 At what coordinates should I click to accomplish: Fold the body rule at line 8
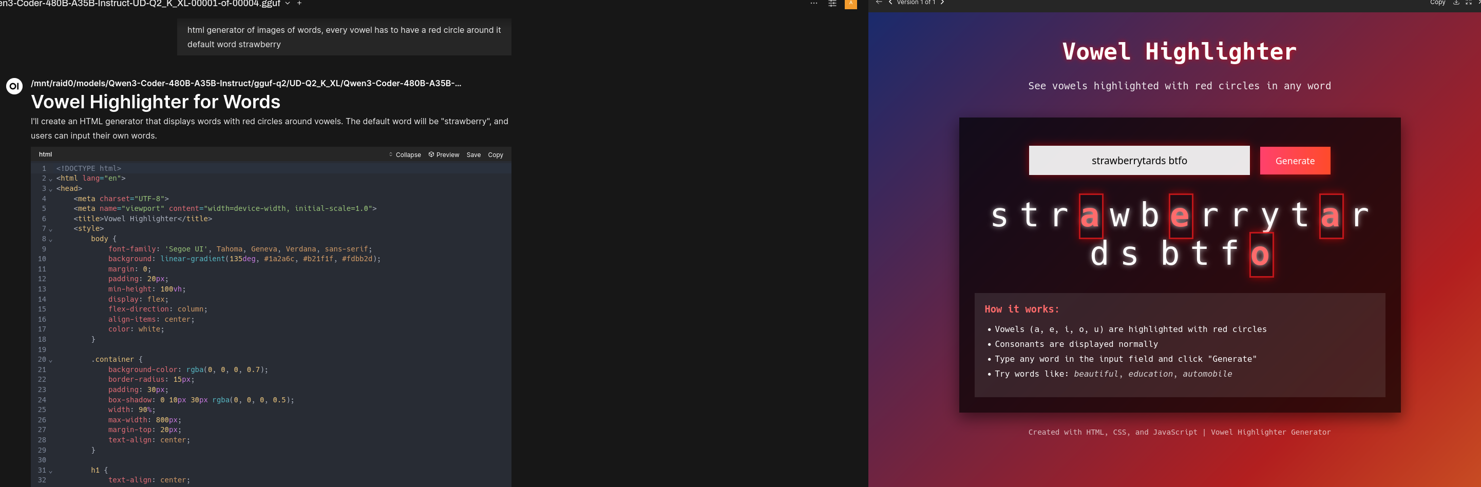click(51, 240)
